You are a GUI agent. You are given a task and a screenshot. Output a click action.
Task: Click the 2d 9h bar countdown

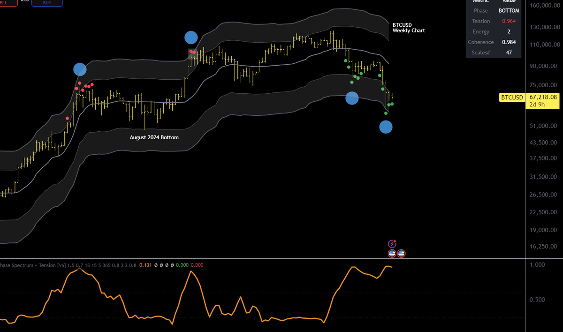click(537, 104)
